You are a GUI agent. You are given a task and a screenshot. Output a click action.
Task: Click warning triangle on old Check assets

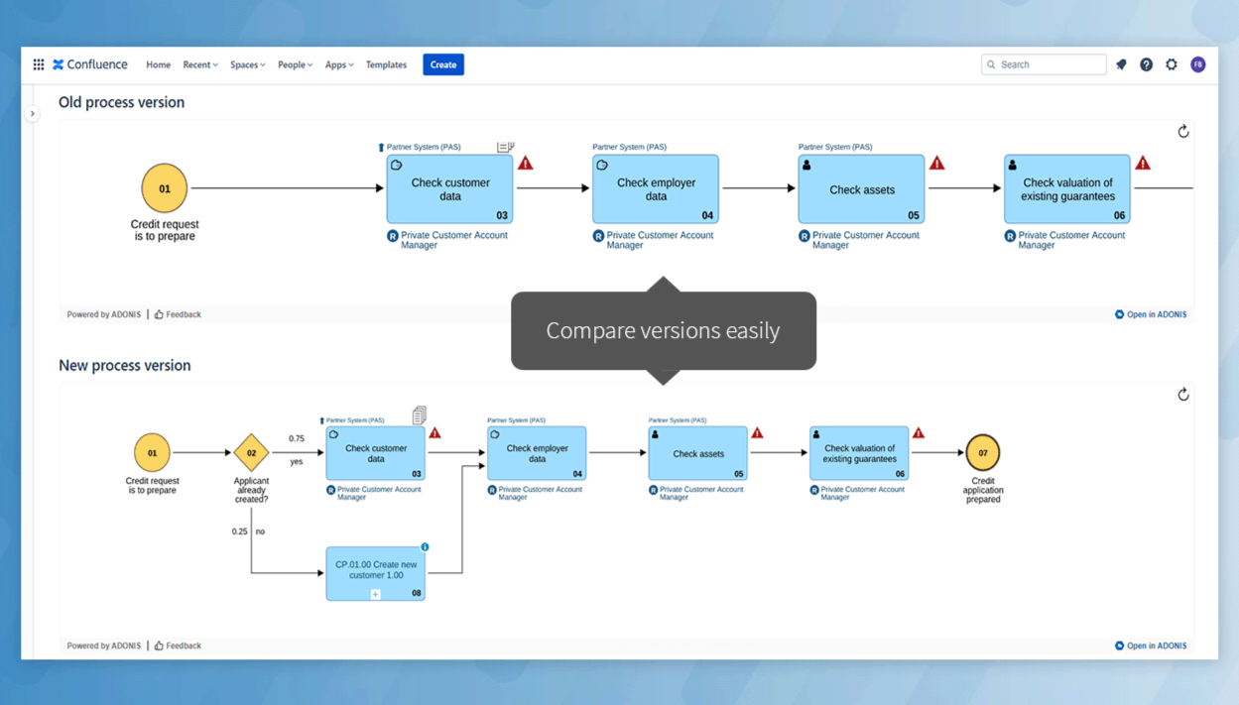click(x=937, y=164)
